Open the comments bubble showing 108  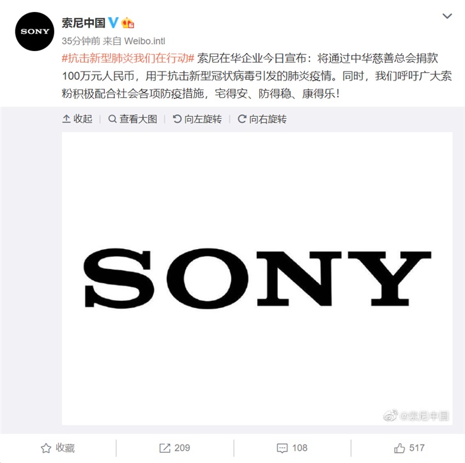pos(292,448)
